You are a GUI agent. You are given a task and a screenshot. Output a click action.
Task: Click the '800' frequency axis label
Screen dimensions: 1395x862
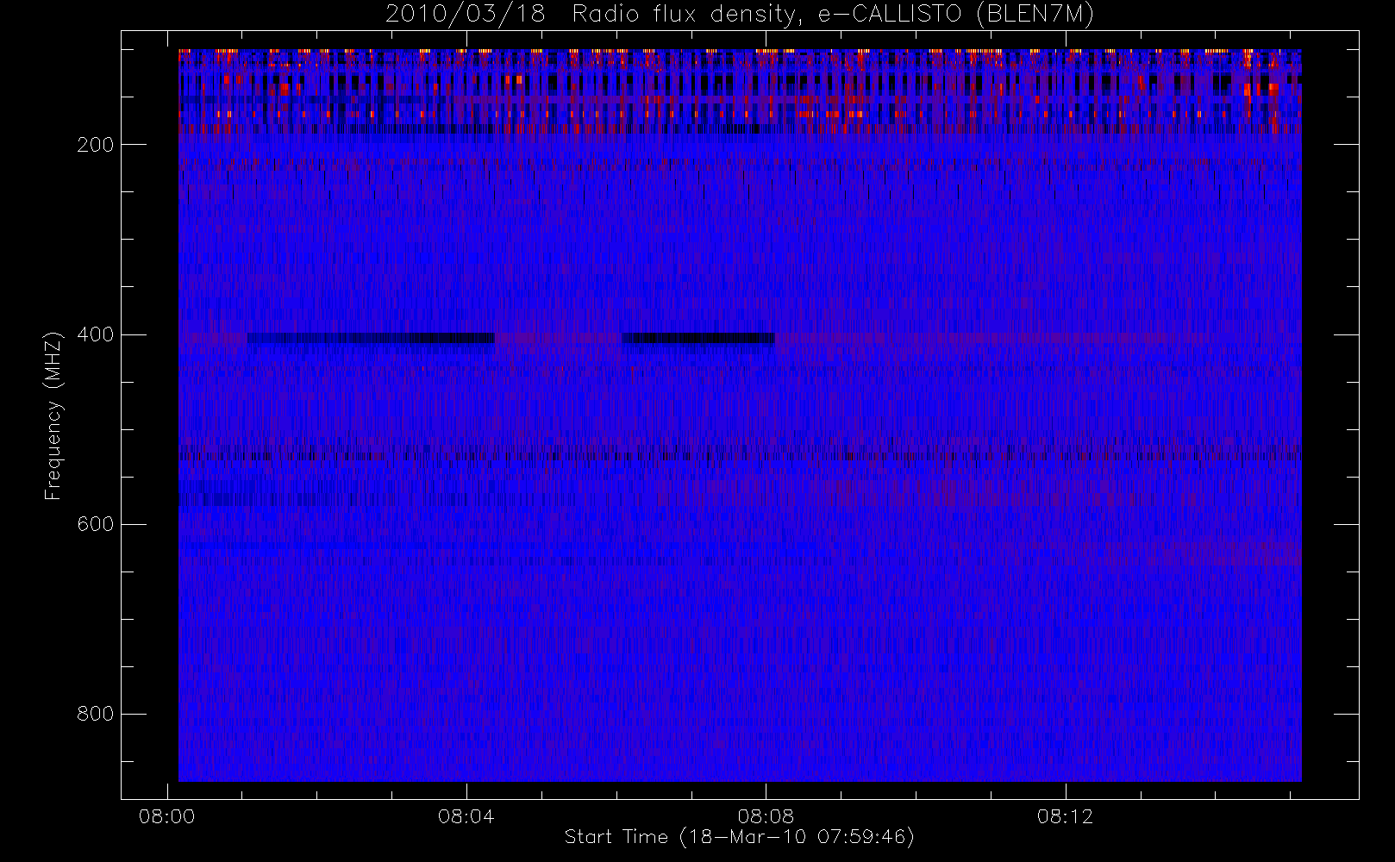pyautogui.click(x=96, y=714)
